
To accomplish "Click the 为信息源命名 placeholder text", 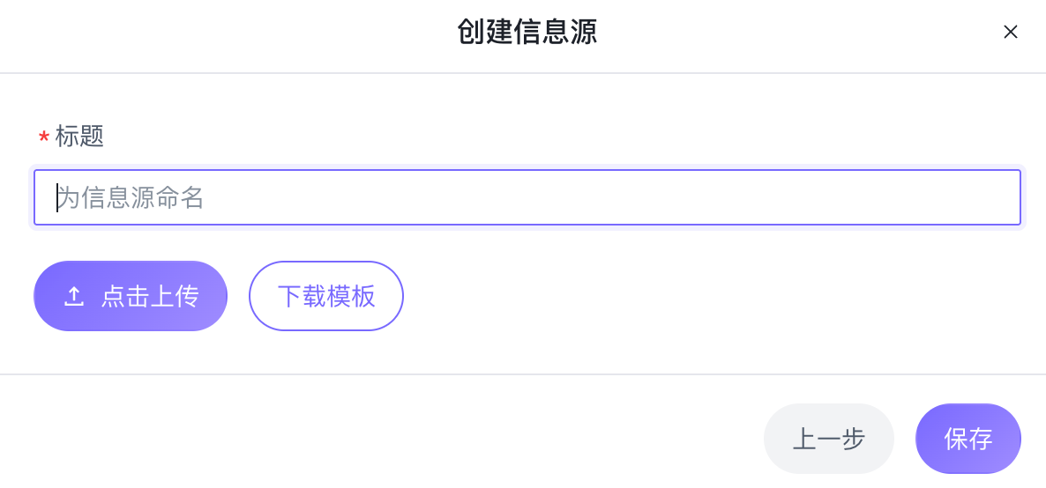I will pos(132,197).
